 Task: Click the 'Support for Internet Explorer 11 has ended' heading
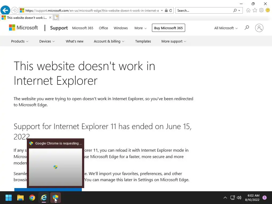[103, 131]
